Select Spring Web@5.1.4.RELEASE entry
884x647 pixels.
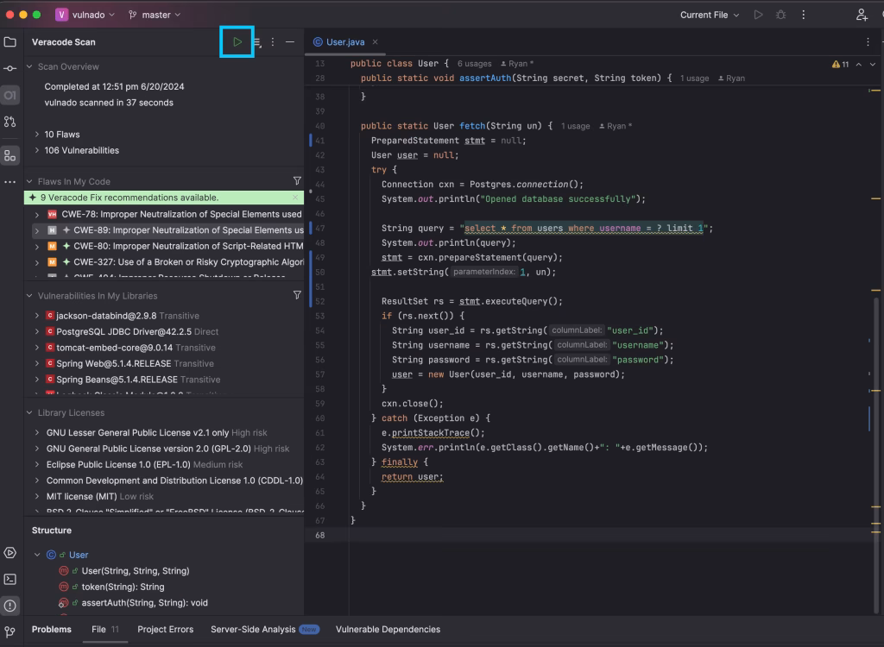tap(164, 363)
